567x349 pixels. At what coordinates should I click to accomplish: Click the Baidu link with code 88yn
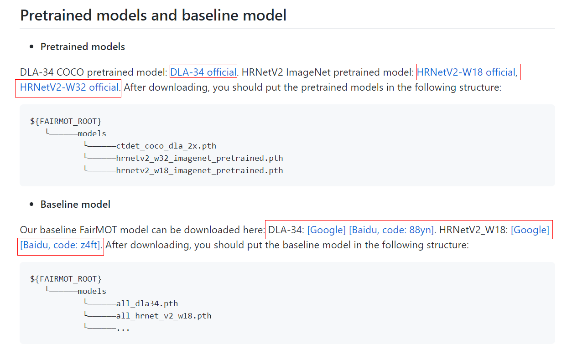coord(391,230)
